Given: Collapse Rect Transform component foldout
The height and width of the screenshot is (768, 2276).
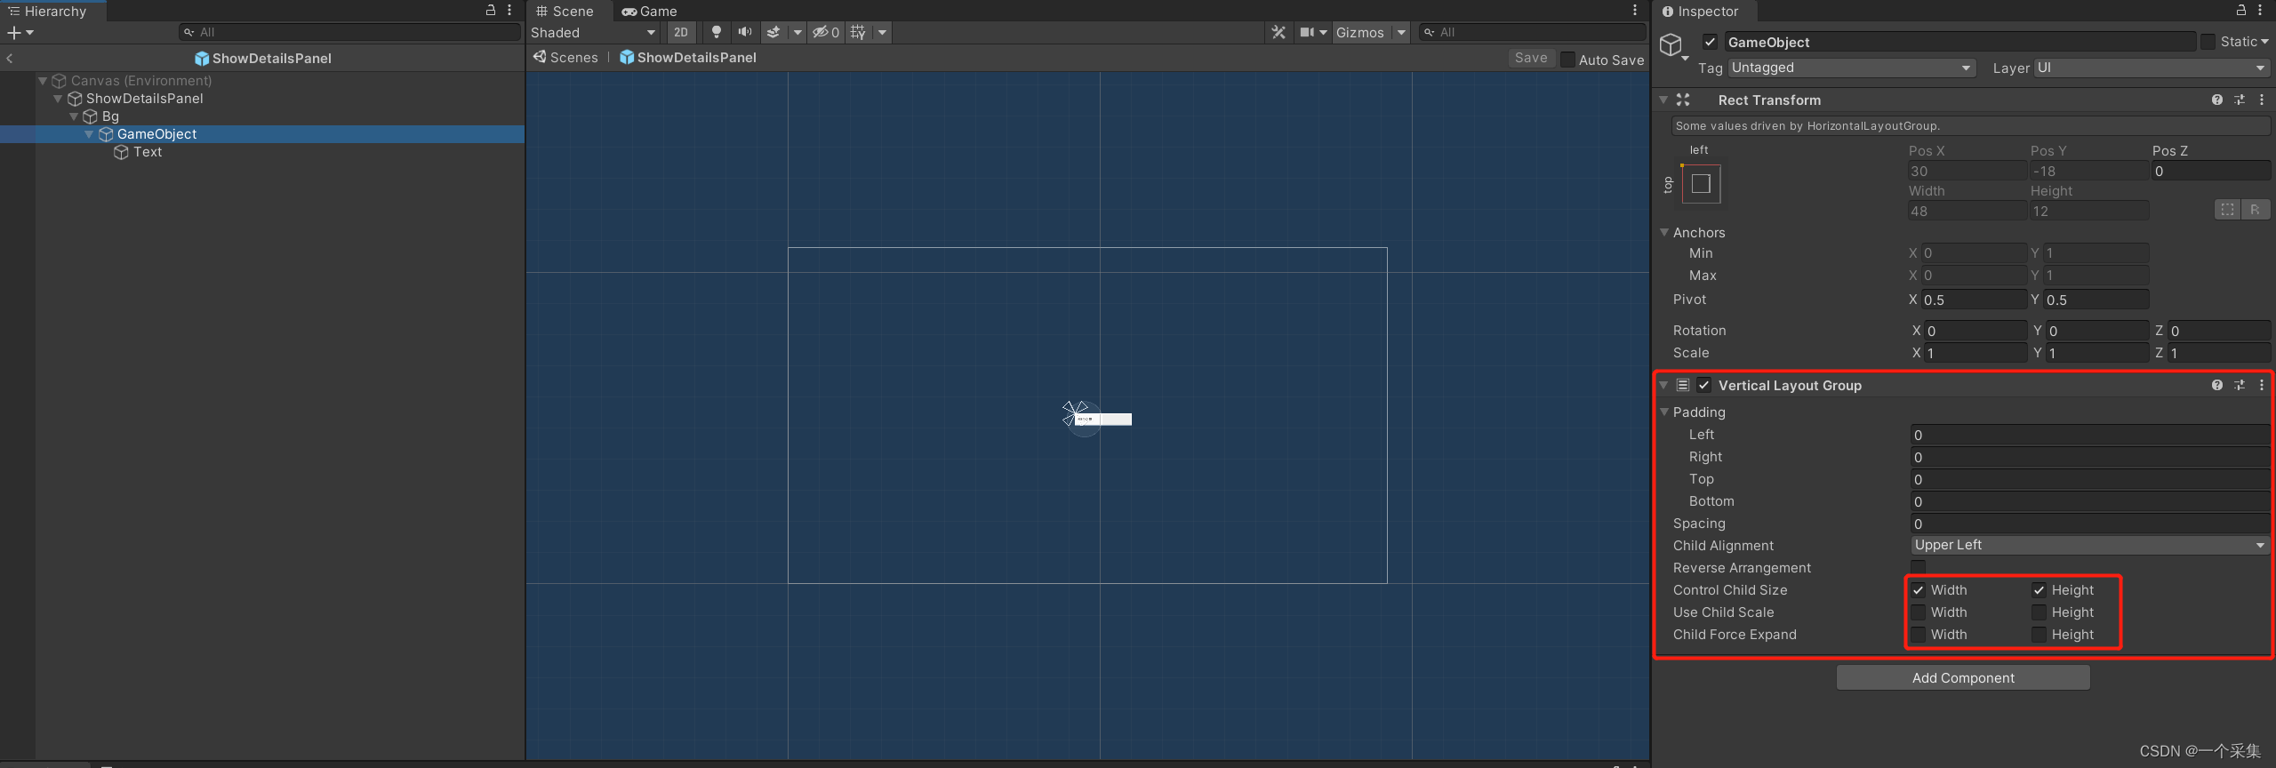Looking at the screenshot, I should (x=1663, y=100).
